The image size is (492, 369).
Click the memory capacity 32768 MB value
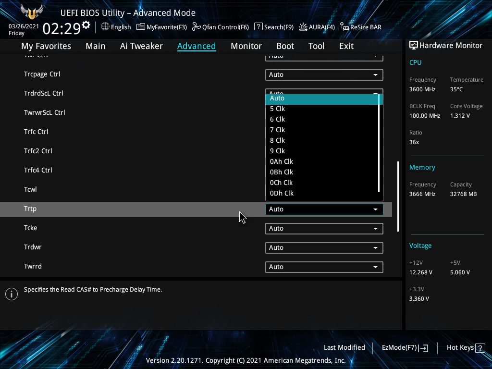[x=464, y=194]
